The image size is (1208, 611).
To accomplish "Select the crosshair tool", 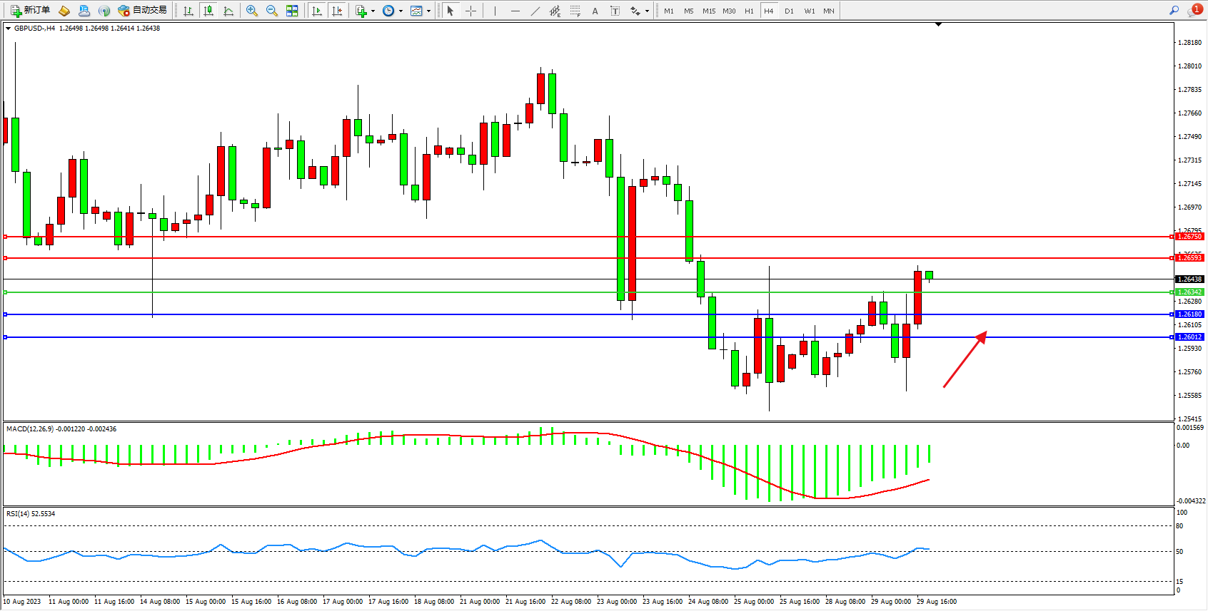I will pyautogui.click(x=470, y=11).
